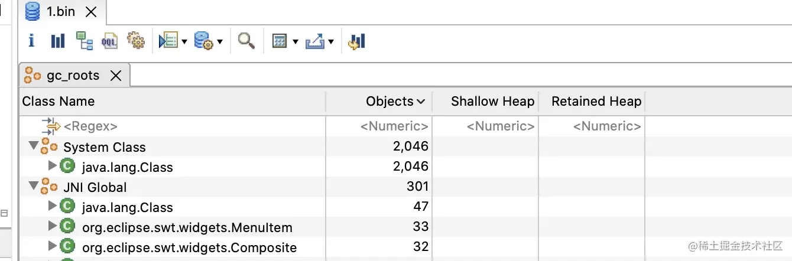Sort by the Retained Heap column header

[x=596, y=102]
